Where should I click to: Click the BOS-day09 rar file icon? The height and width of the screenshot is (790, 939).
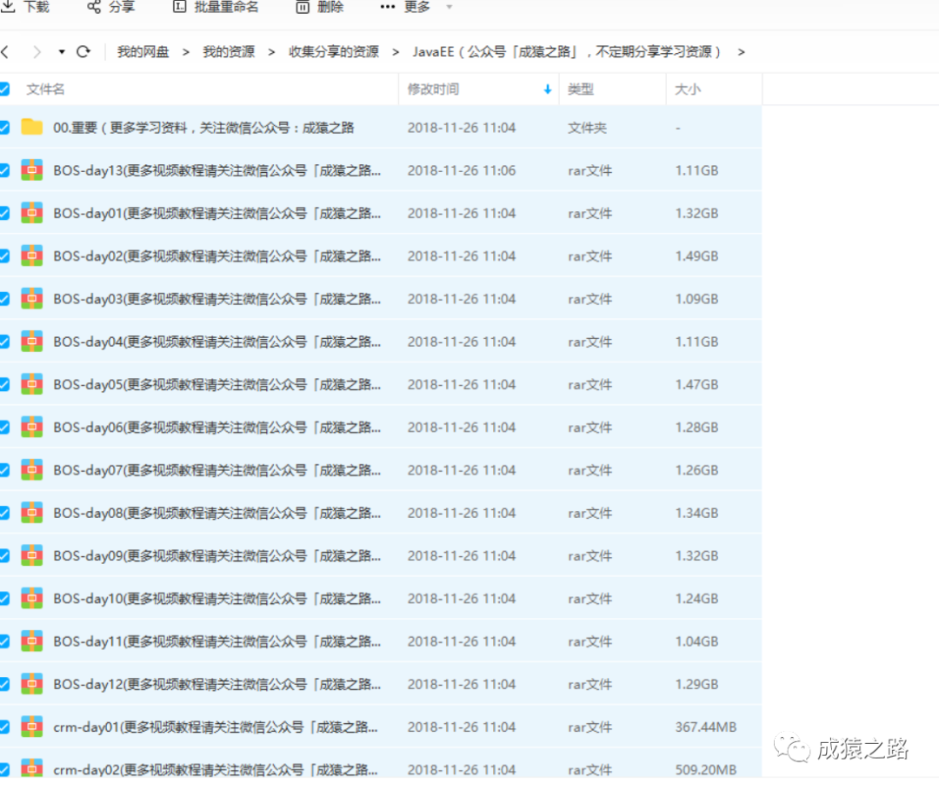(32, 554)
